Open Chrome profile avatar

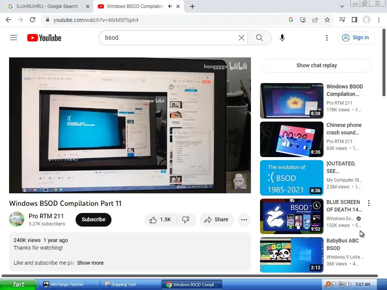coord(367,20)
